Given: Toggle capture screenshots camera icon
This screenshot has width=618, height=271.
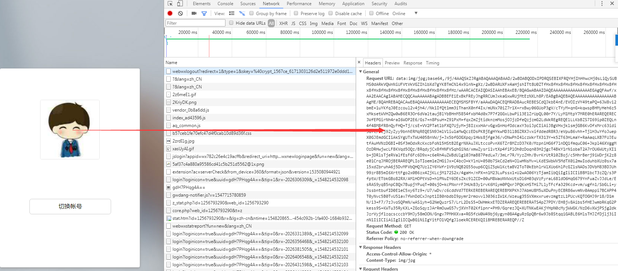Looking at the screenshot, I should pyautogui.click(x=194, y=13).
